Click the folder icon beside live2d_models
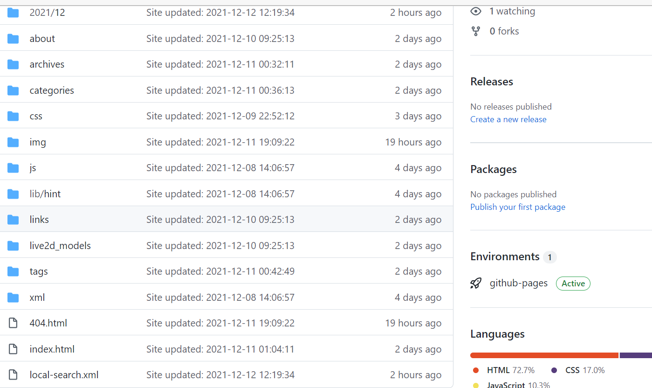Viewport: 652px width, 388px height. [x=13, y=246]
